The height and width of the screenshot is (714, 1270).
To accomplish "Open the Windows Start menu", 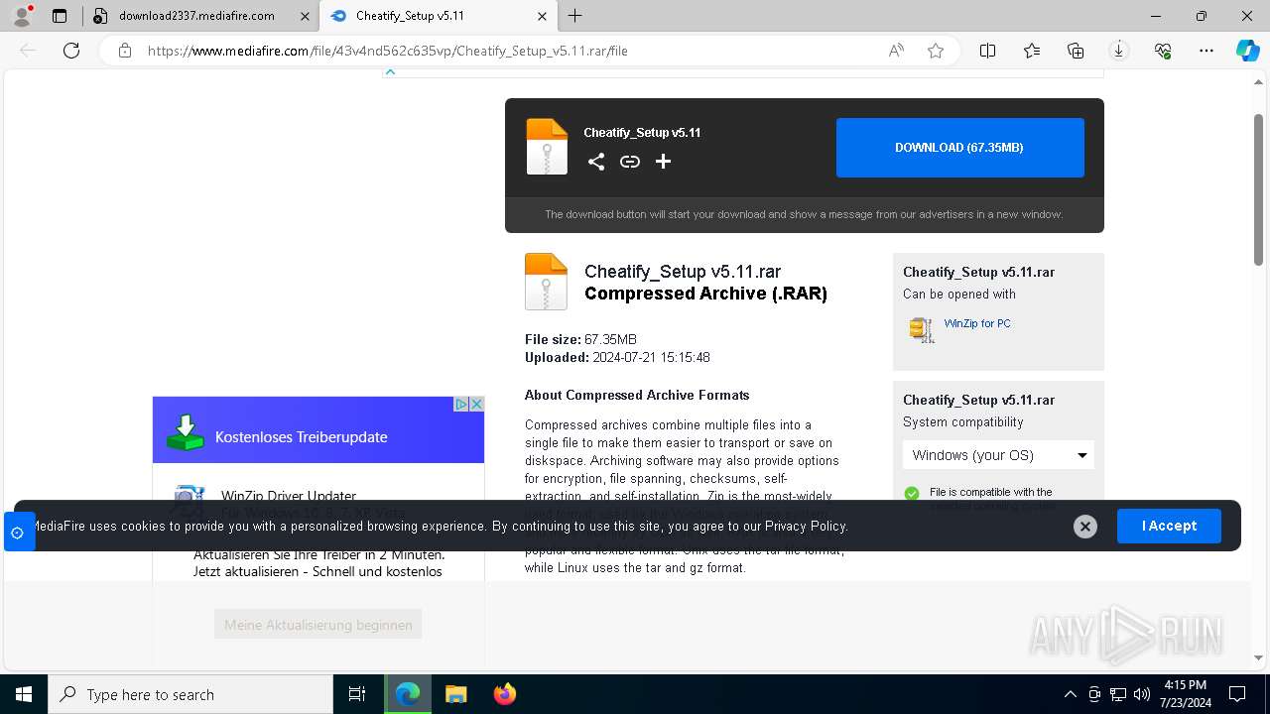I will [x=24, y=694].
